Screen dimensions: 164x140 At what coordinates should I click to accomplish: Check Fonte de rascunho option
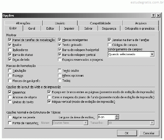point(10,123)
